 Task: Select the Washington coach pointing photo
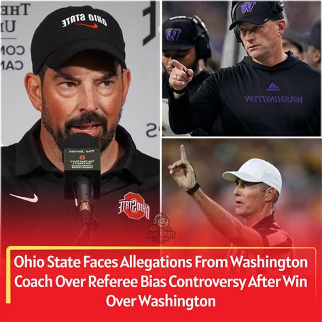coord(241,69)
